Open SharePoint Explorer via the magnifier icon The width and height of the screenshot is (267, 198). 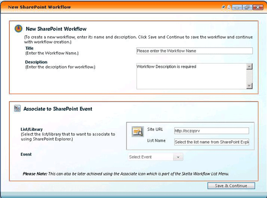pos(138,132)
